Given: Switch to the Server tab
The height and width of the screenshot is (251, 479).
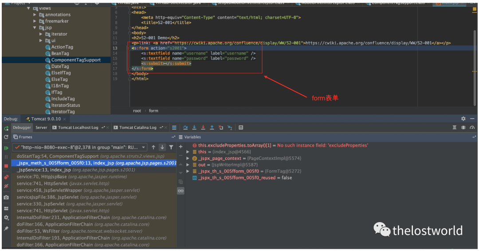Looking at the screenshot, I should (41, 127).
